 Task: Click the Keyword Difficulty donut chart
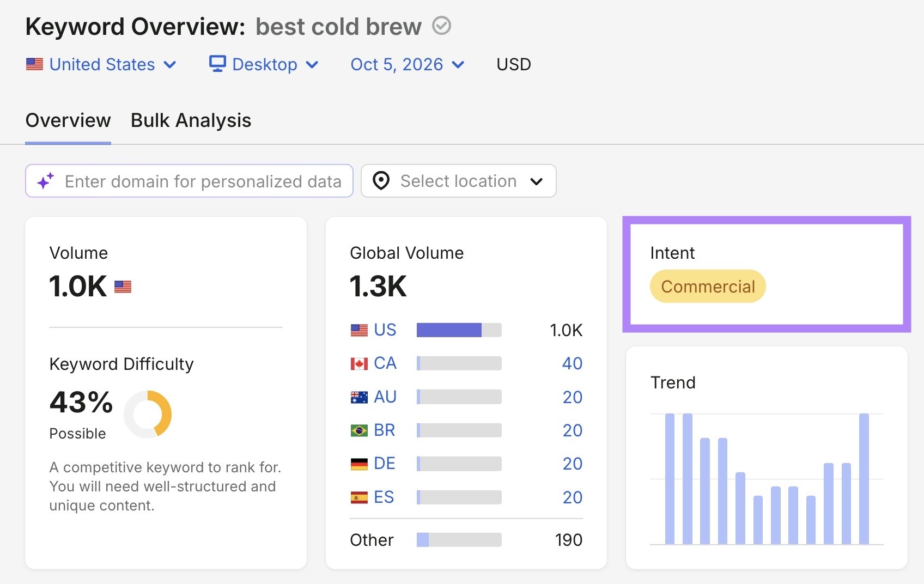tap(148, 414)
